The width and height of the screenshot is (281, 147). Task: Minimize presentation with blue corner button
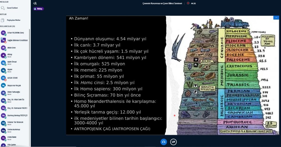click(x=276, y=18)
